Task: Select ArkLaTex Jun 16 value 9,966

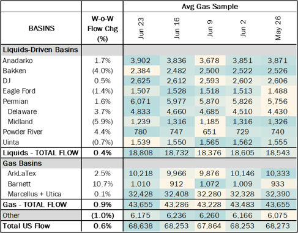Action: pyautogui.click(x=176, y=174)
